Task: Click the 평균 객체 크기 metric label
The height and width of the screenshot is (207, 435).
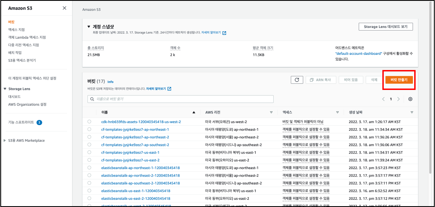Action: tap(263, 48)
